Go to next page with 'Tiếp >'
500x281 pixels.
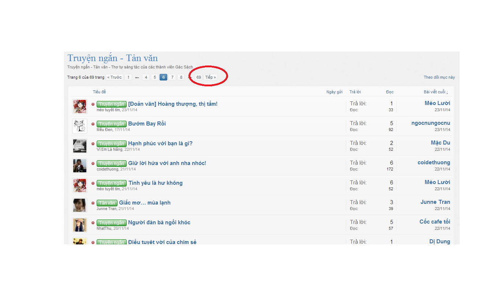point(210,77)
